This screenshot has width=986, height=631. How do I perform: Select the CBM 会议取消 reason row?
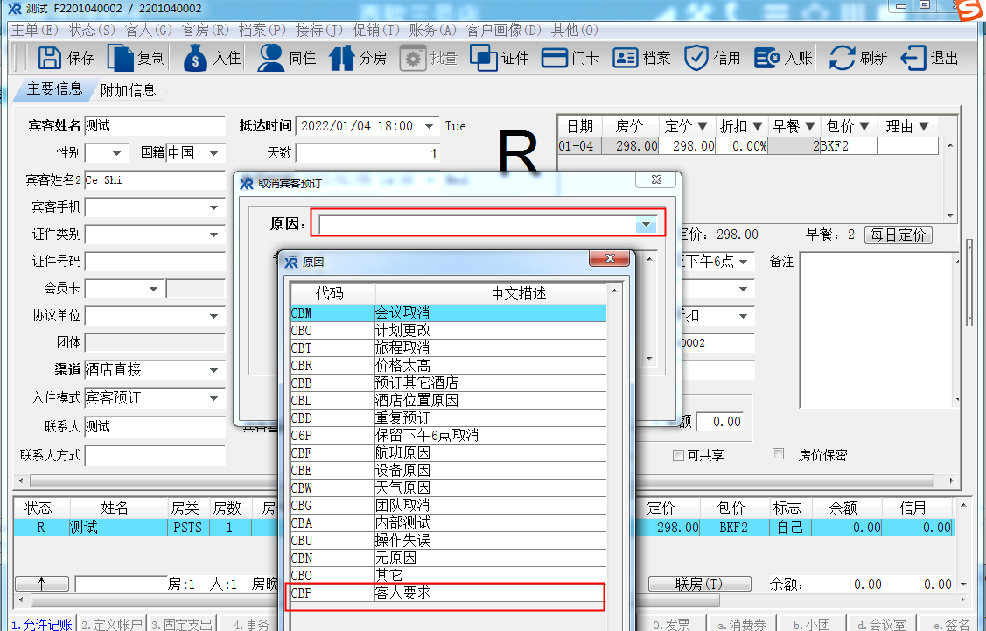pos(448,312)
